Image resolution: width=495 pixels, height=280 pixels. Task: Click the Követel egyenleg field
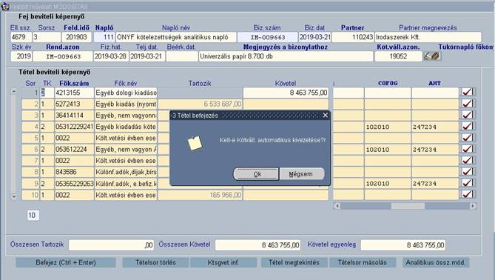click(x=403, y=245)
